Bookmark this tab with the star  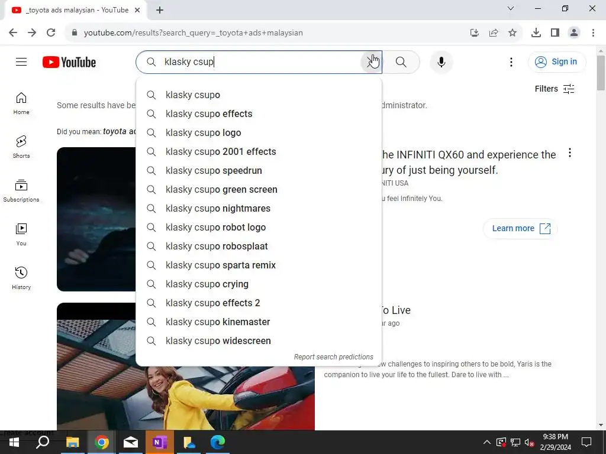pyautogui.click(x=512, y=33)
